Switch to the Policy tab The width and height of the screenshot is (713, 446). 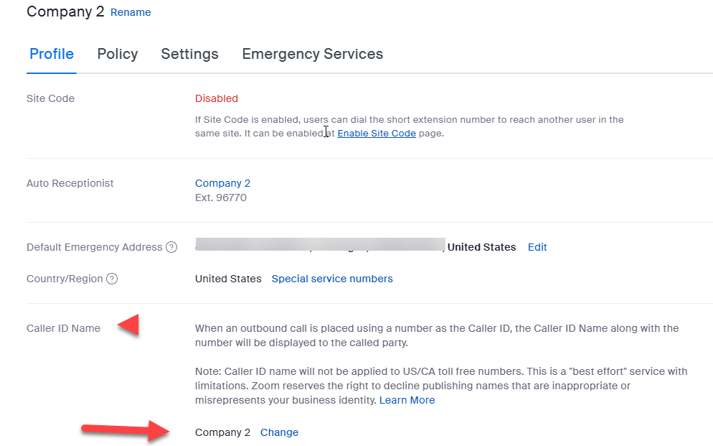coord(118,54)
